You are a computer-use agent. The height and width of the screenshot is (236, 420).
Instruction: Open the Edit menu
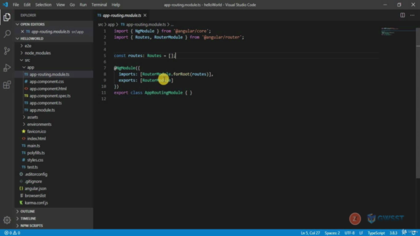tap(27, 5)
